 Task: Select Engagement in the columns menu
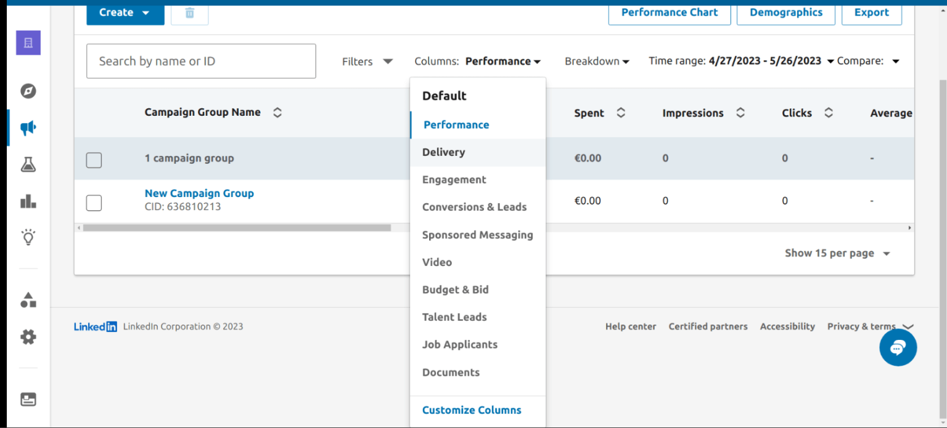[x=478, y=180]
